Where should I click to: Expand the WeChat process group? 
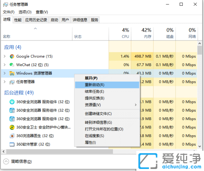5,65
